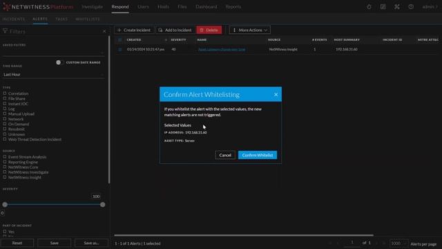Switch to the Alerts tab
This screenshot has height=249, width=442.
point(40,19)
